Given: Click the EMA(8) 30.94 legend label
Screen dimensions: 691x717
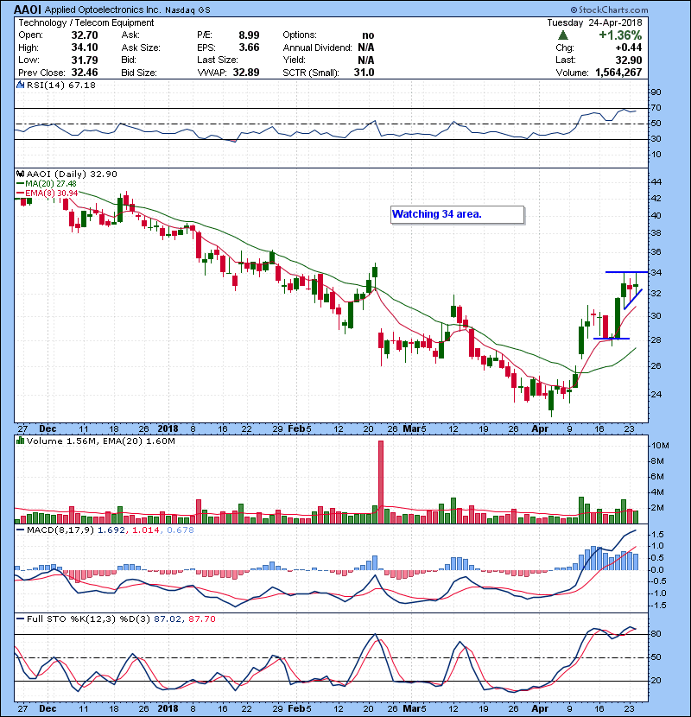Looking at the screenshot, I should pyautogui.click(x=51, y=193).
